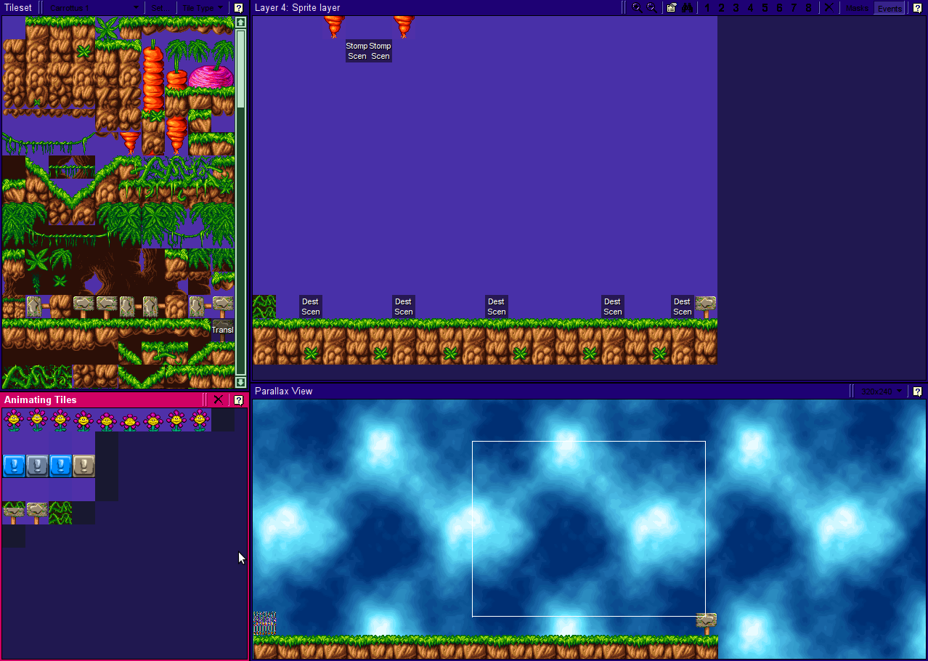Open help for the Animating Tiles panel

click(238, 400)
